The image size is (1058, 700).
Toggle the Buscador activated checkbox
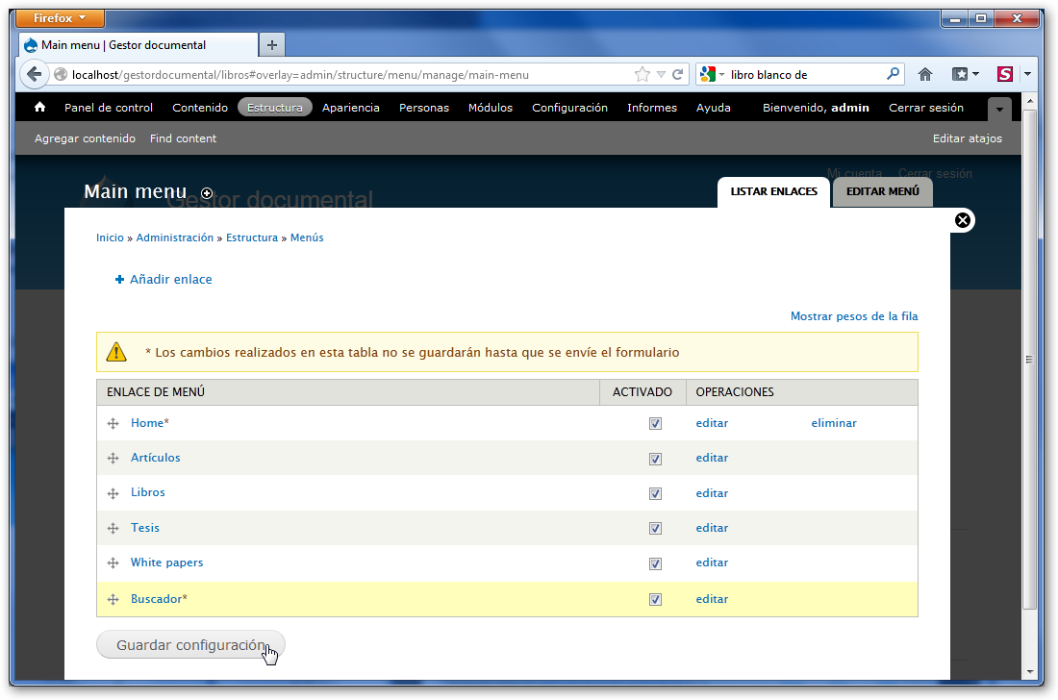(655, 599)
